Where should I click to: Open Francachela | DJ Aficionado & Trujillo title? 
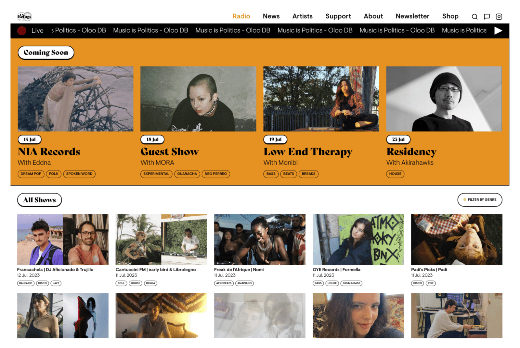(x=55, y=270)
